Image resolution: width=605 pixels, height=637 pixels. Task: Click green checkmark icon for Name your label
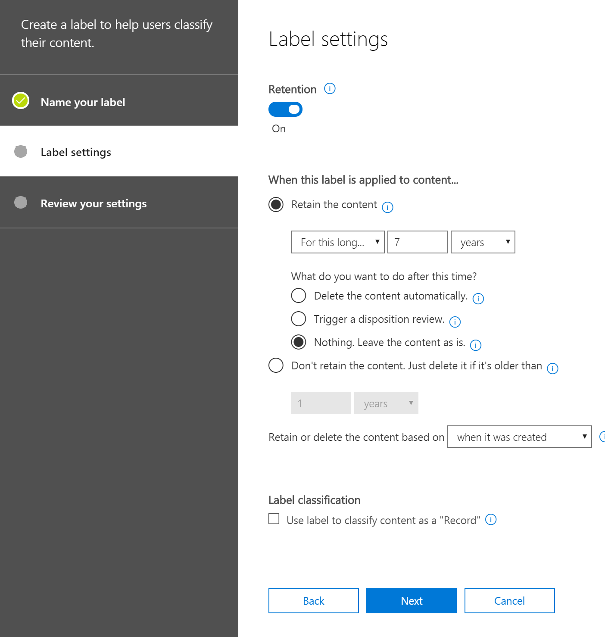click(x=21, y=101)
